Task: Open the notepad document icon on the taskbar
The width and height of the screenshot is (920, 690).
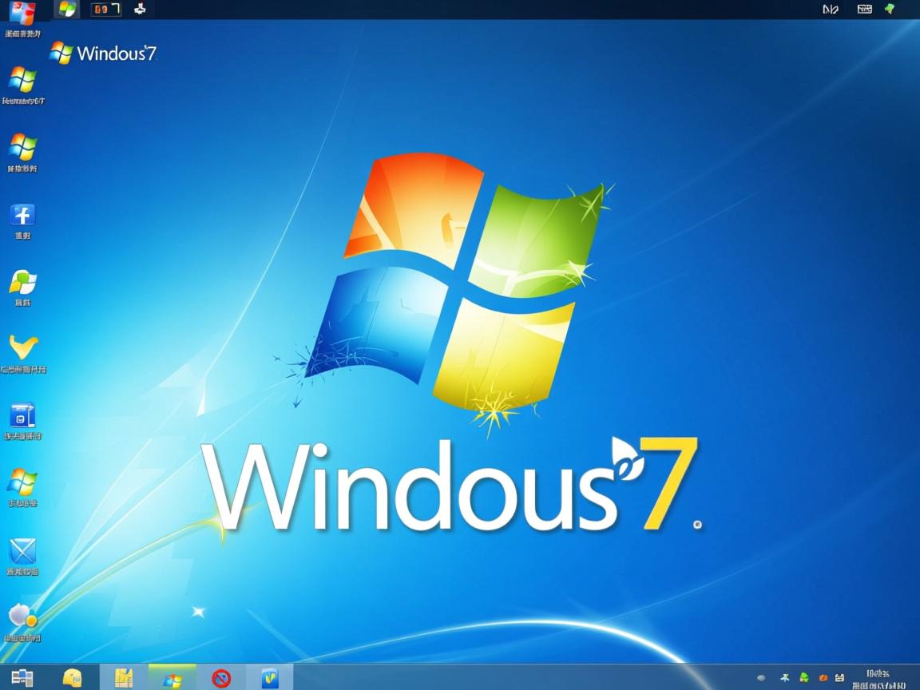Action: [x=124, y=678]
